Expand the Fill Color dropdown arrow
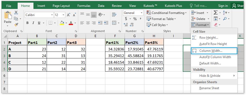The height and width of the screenshot is (96, 246). point(66,23)
